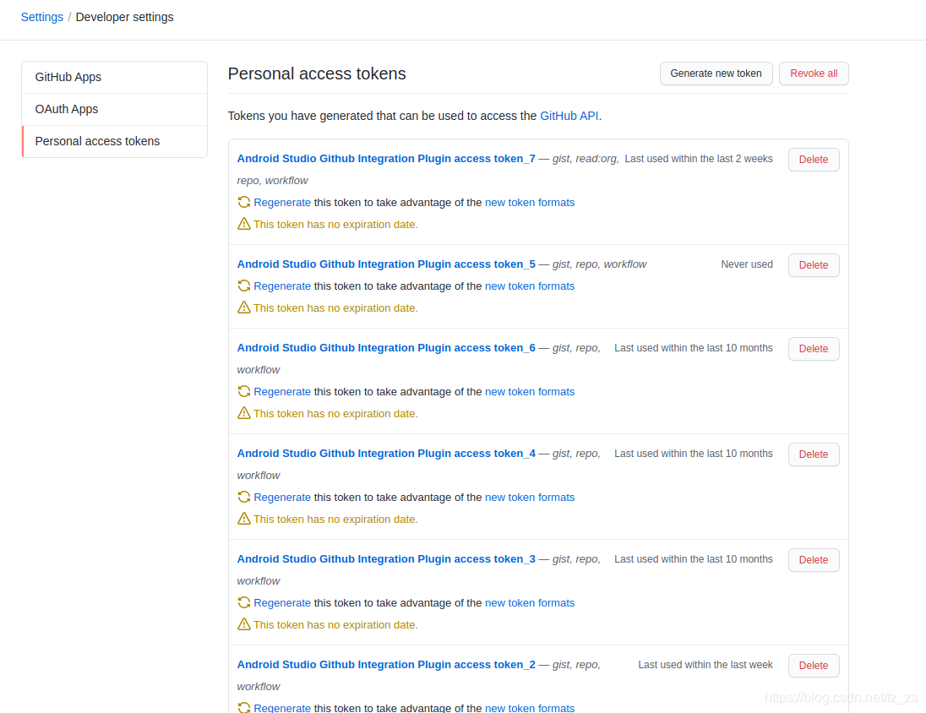Click Regenerate link for token_2
This screenshot has height=713, width=926.
(x=281, y=708)
